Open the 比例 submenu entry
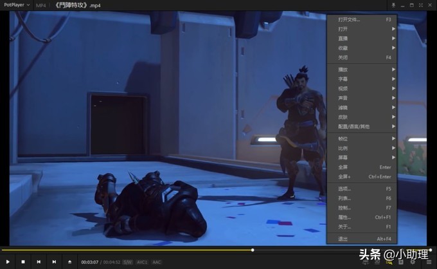This screenshot has width=437, height=269. click(362, 148)
